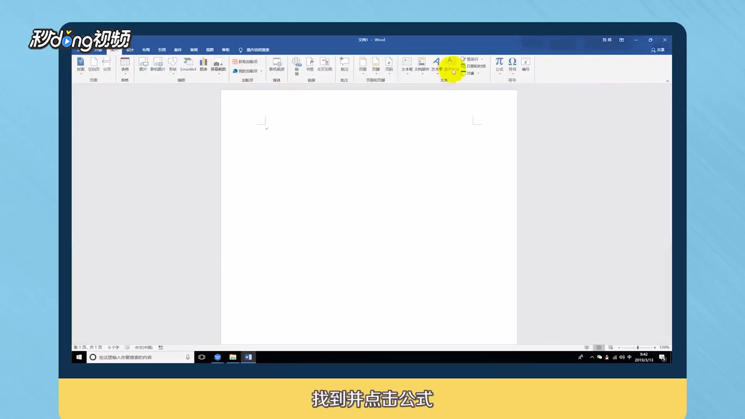
Task: Open the Windows Start menu
Action: point(79,357)
